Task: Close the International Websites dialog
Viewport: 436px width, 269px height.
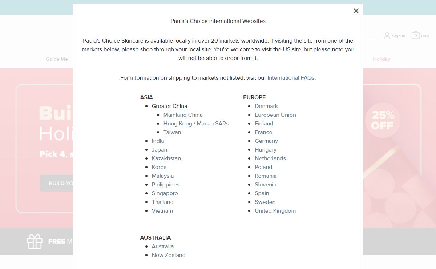Action: click(x=356, y=11)
